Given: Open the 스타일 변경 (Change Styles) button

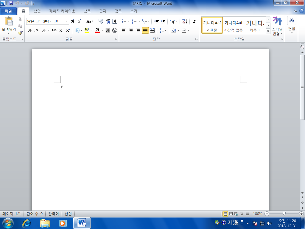Looking at the screenshot, I should click(x=277, y=26).
